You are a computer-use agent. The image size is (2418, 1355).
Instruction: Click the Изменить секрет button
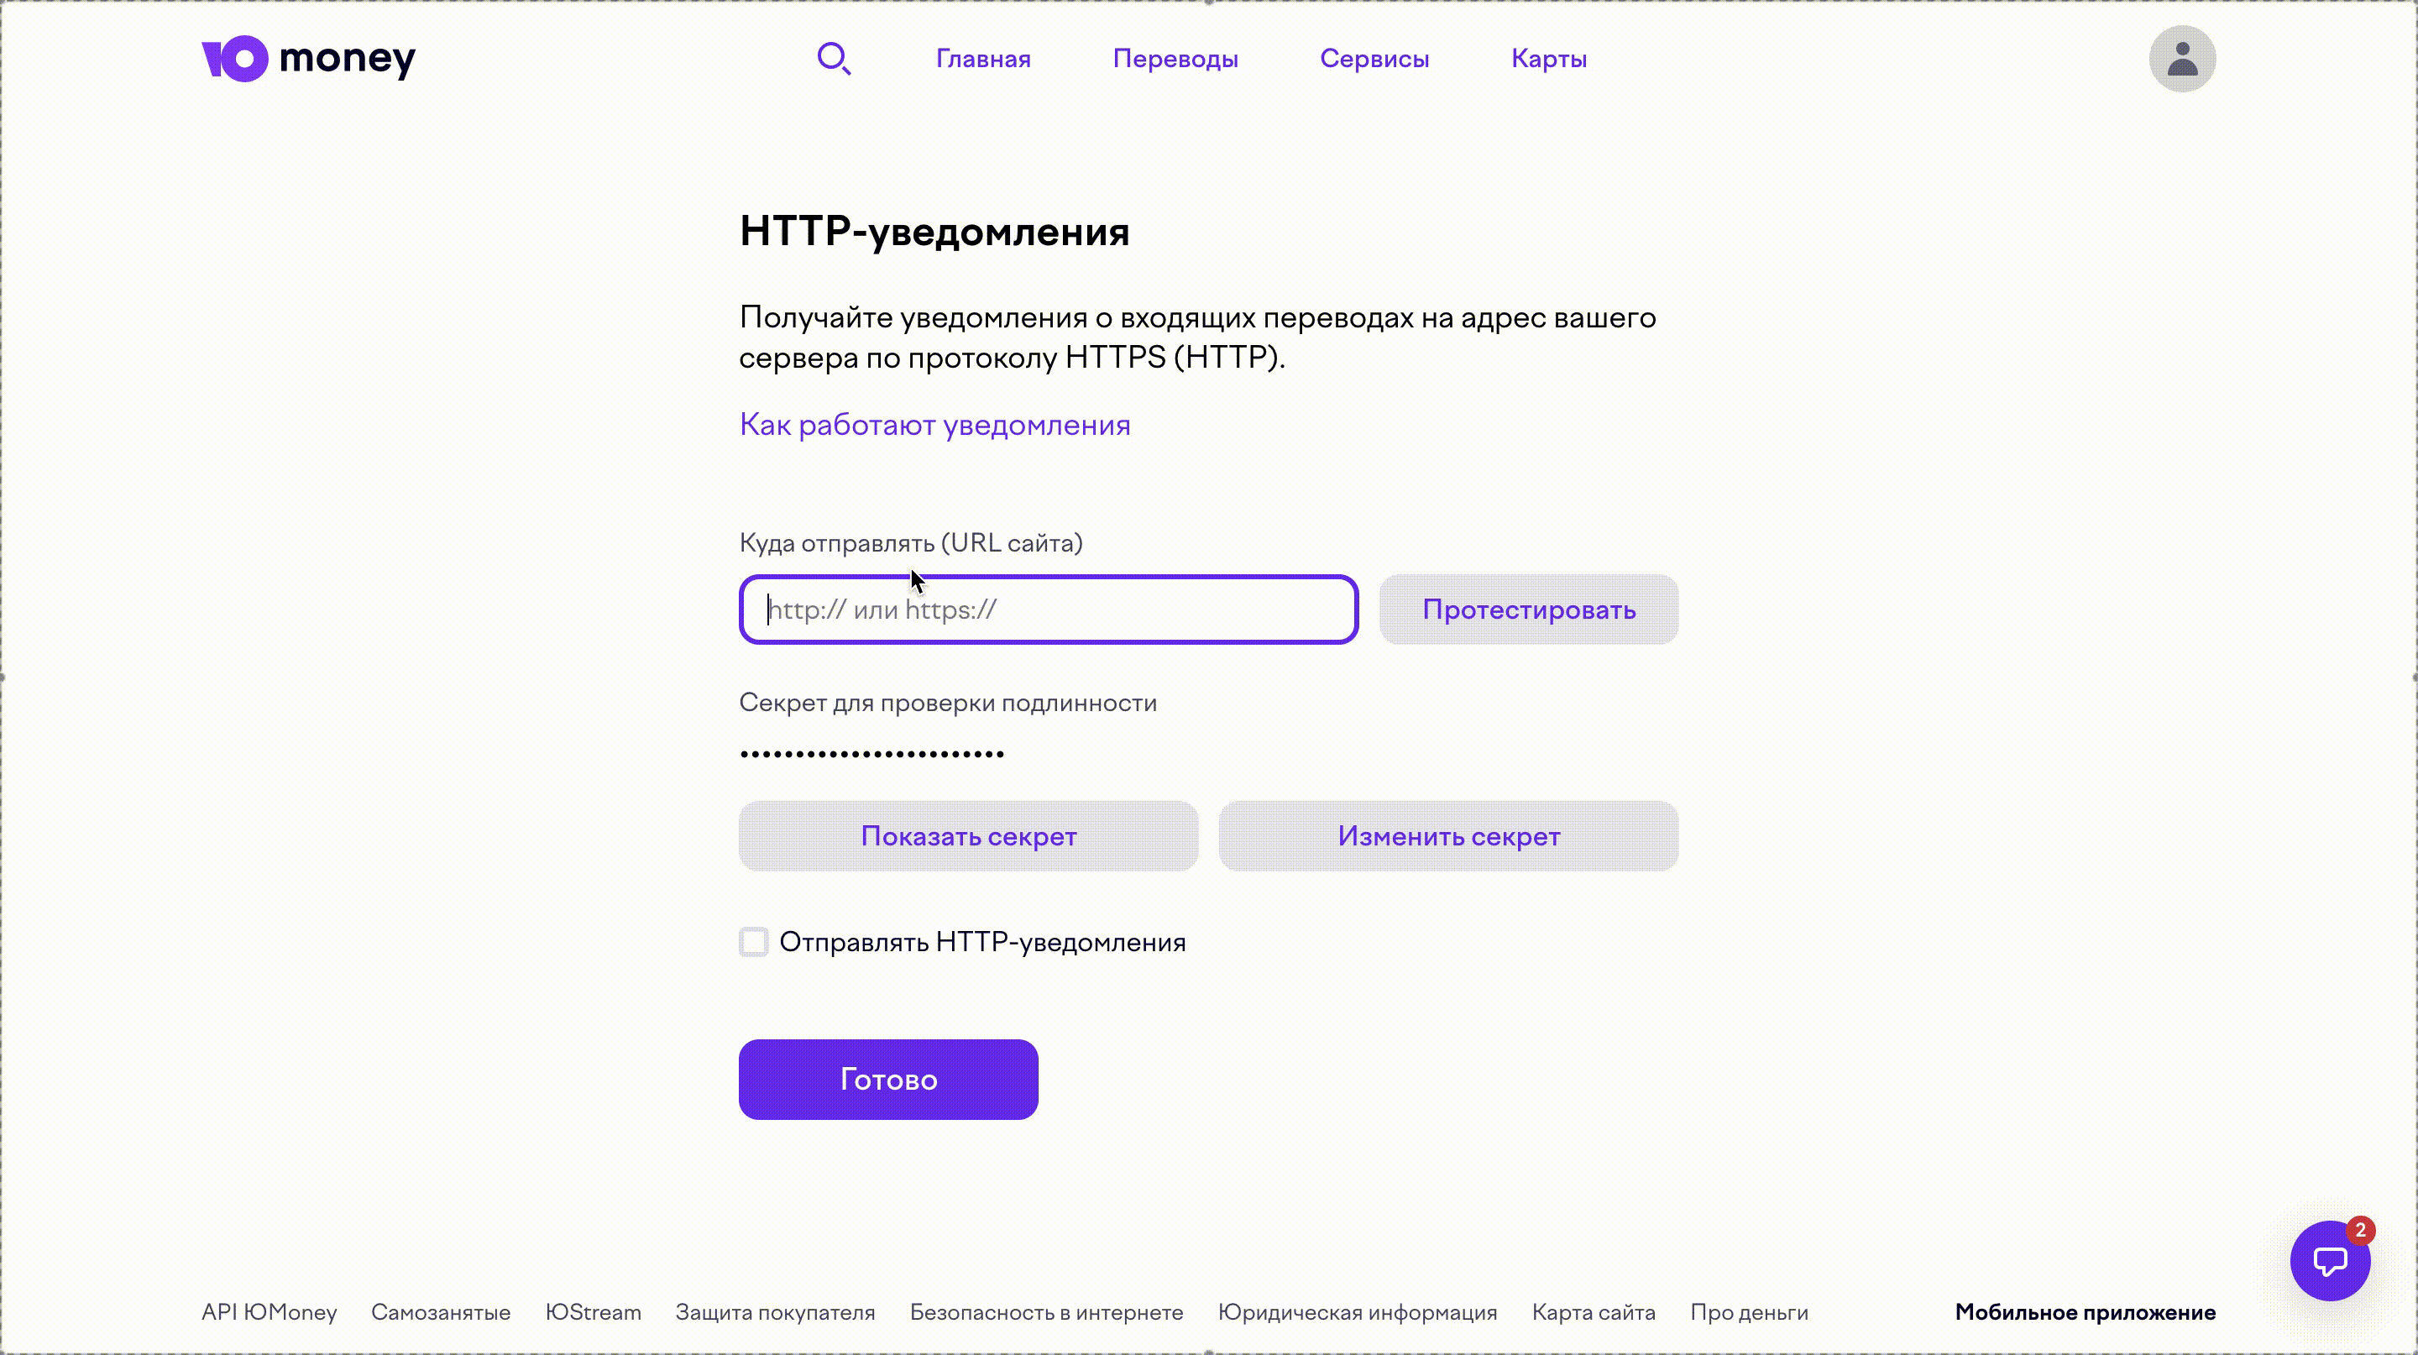tap(1448, 836)
